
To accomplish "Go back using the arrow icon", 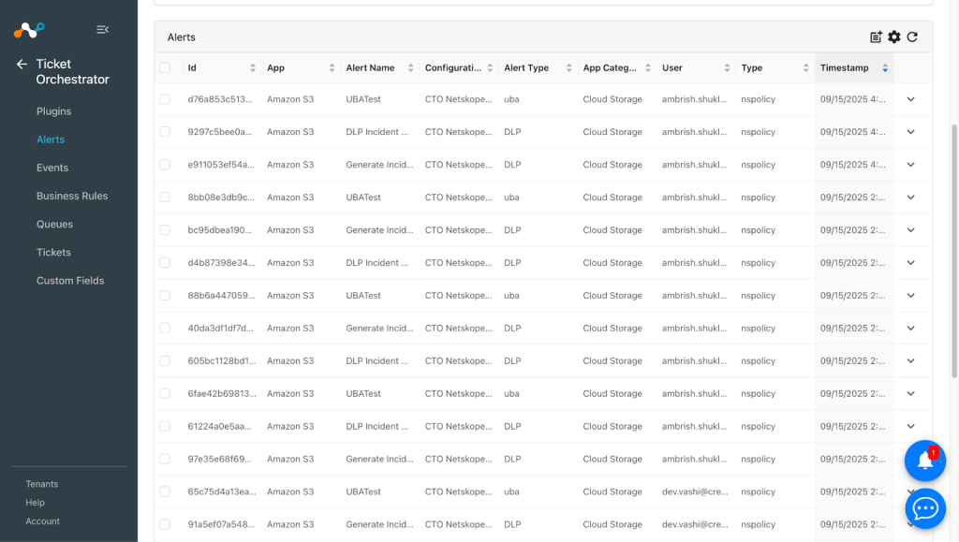I will pyautogui.click(x=22, y=65).
